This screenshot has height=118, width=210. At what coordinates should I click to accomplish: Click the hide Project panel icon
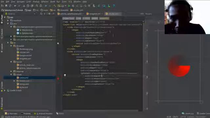[x=53, y=14]
